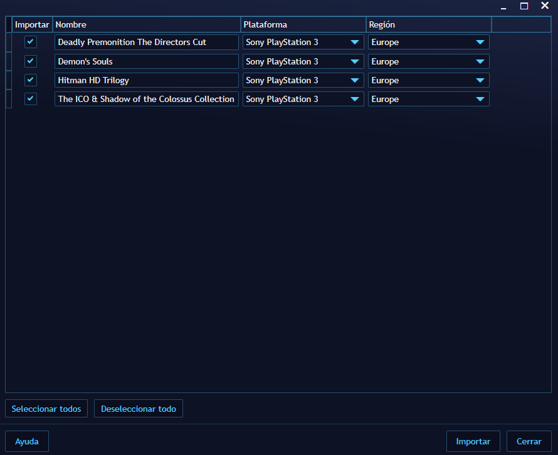This screenshot has width=558, height=455.
Task: Open region dropdown for Deadly Premonition row
Action: pos(480,42)
